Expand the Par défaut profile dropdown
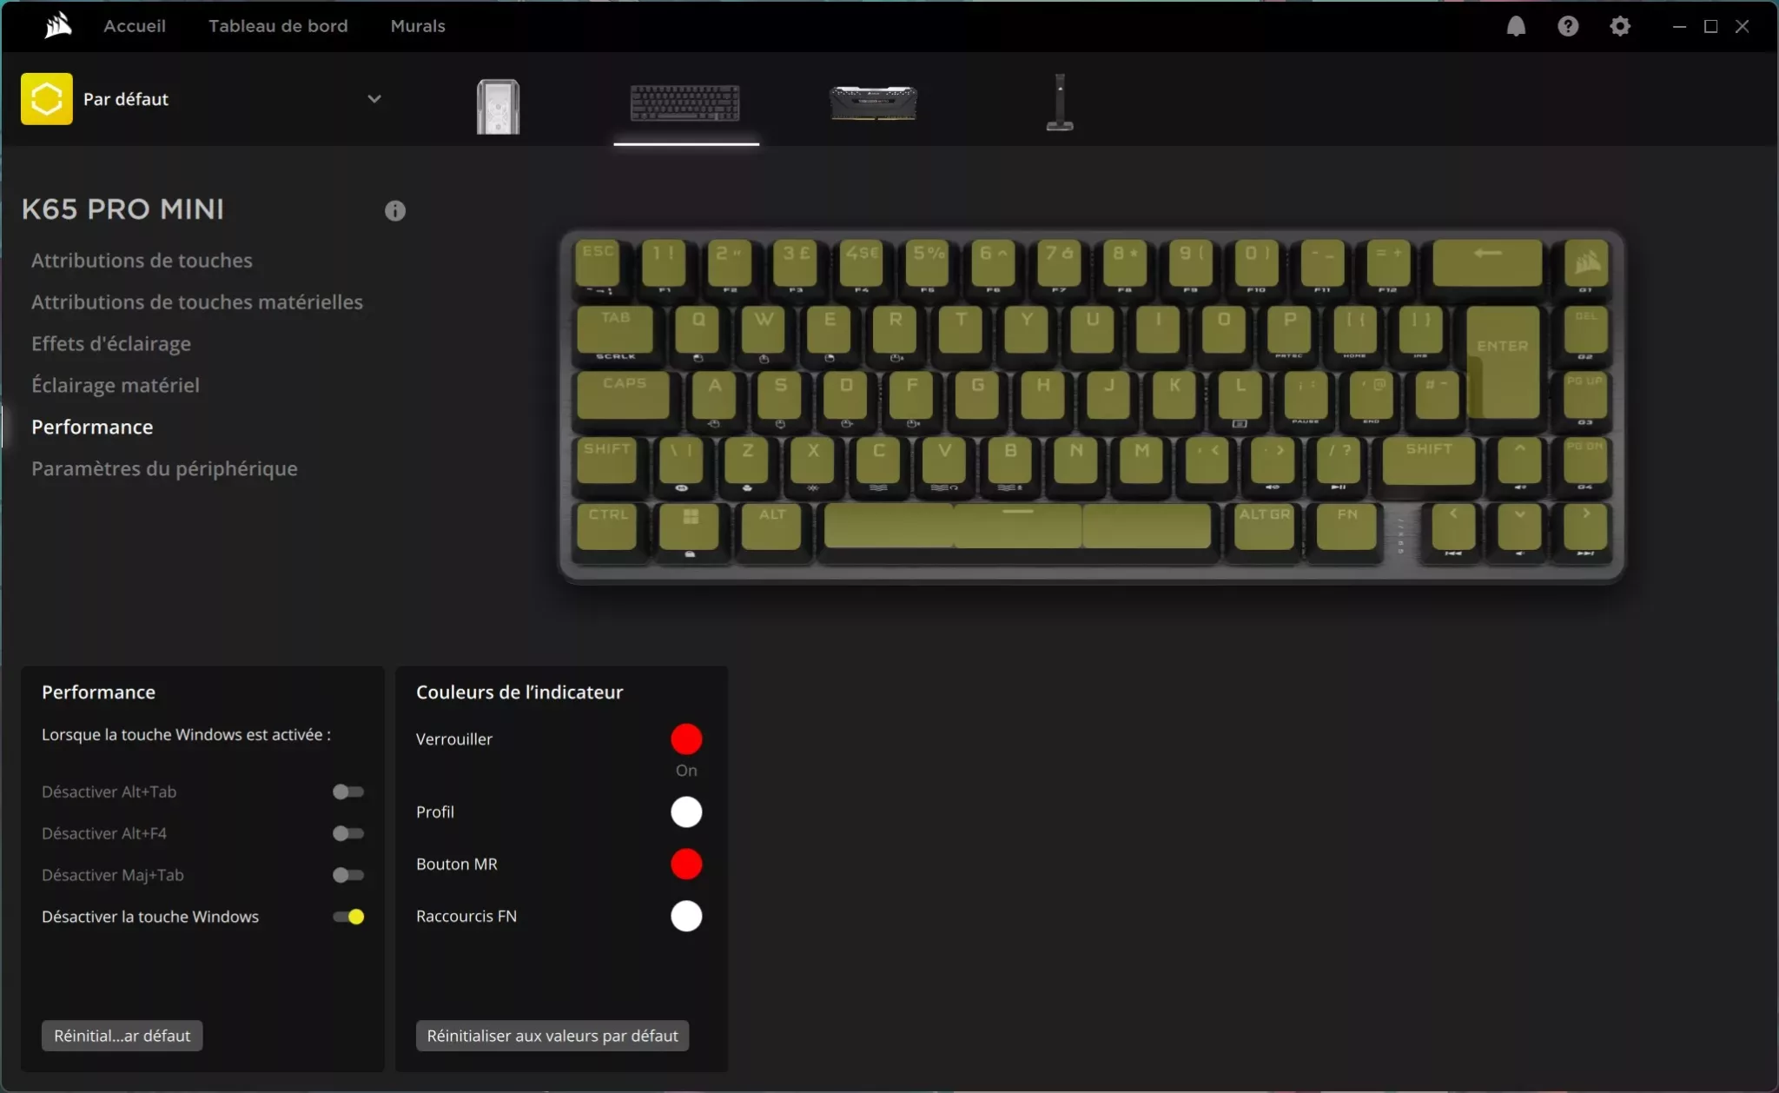 click(x=374, y=98)
